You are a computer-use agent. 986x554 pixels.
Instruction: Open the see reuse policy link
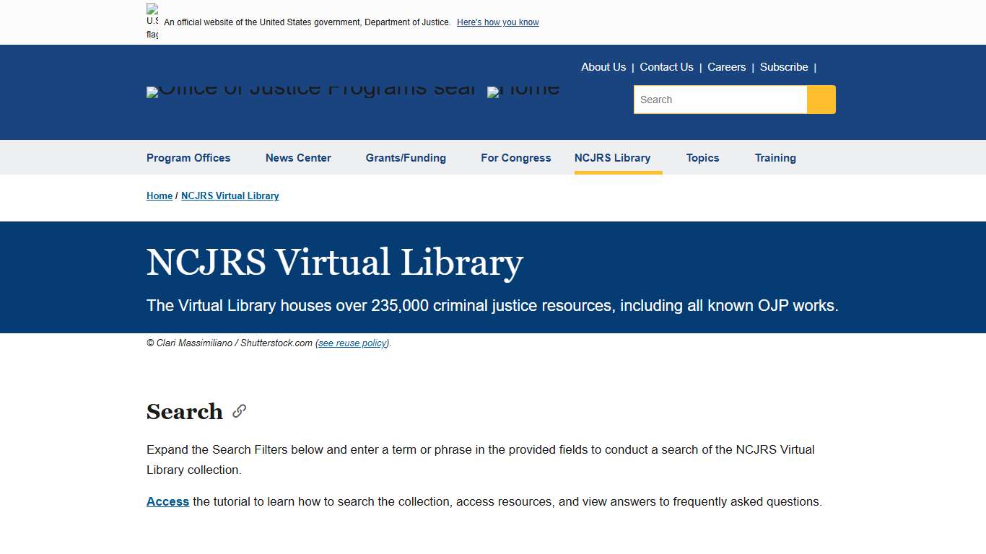click(352, 343)
